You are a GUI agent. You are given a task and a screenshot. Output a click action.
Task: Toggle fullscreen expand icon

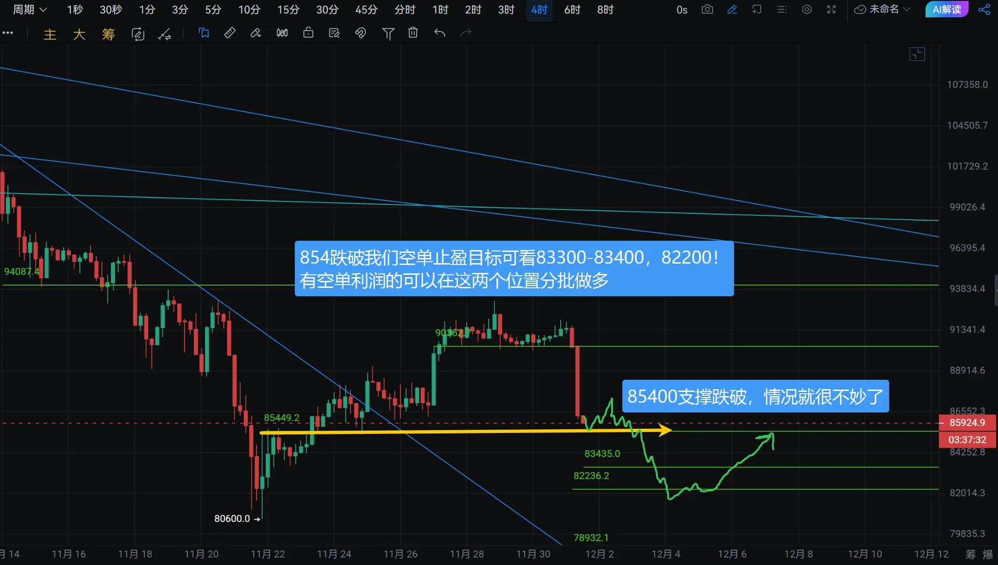pyautogui.click(x=831, y=9)
